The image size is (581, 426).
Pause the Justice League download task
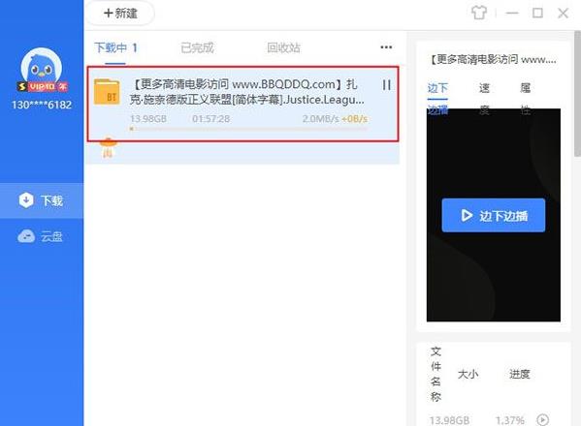click(x=386, y=85)
